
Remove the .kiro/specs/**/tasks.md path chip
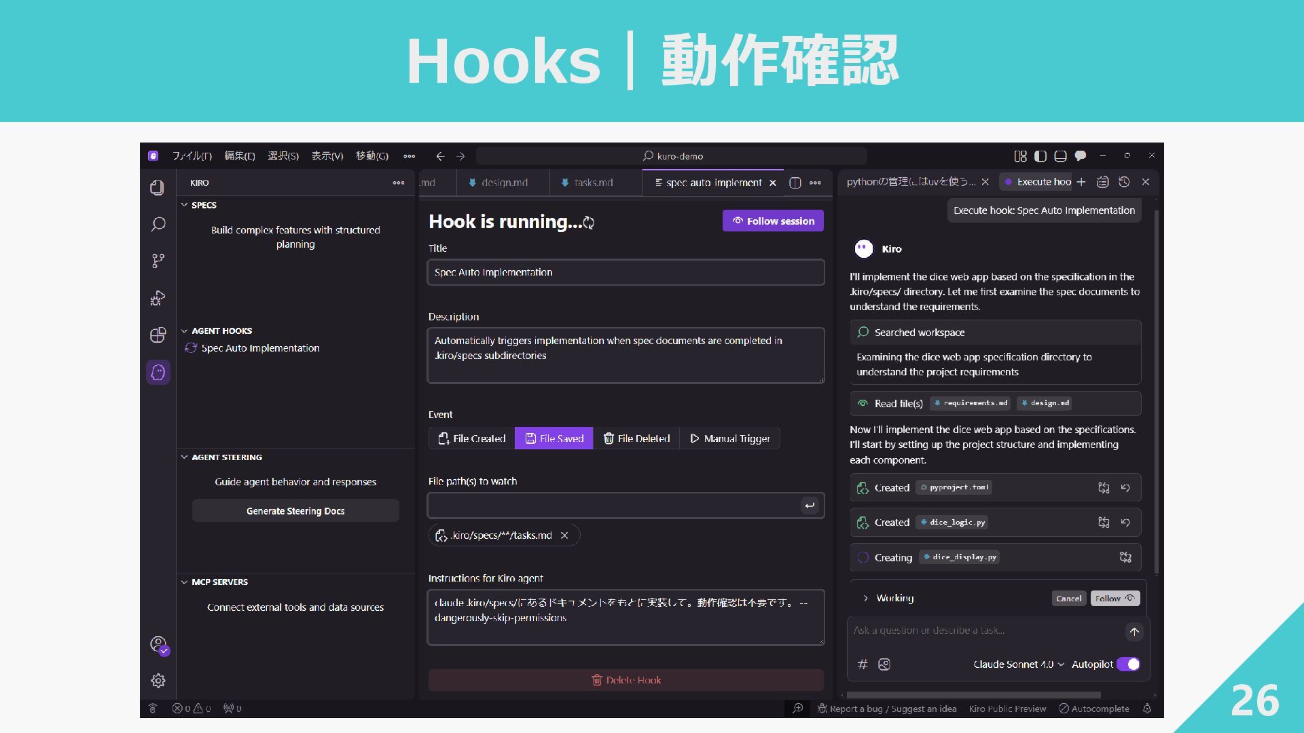(564, 535)
